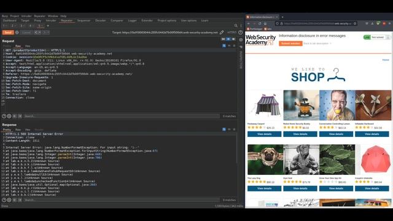Go to the previous request in Repeater history
This screenshot has width=393, height=221.
click(37, 33)
